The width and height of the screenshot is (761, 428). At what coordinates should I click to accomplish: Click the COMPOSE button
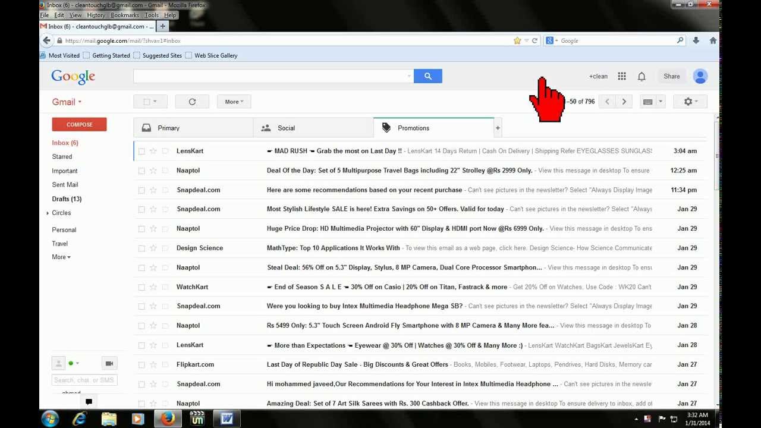[x=79, y=124]
